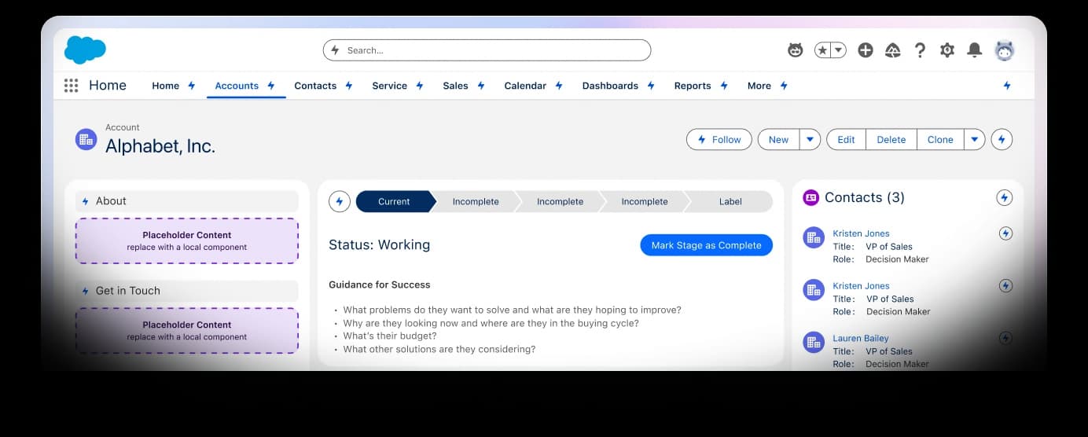
Task: Click into the global Search field
Action: (x=487, y=50)
